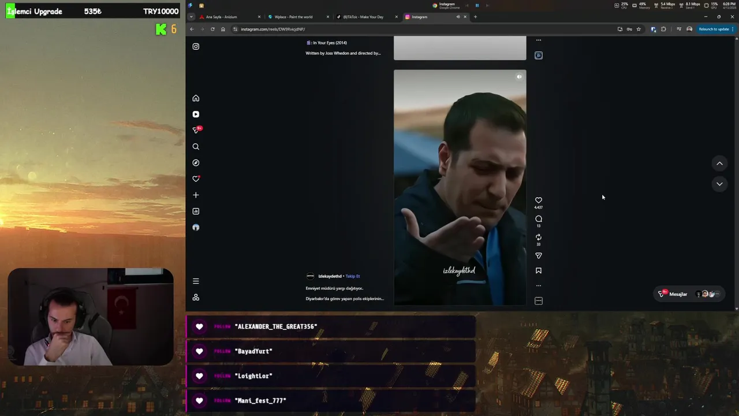Go to next reel with down arrow
This screenshot has width=739, height=416.
[719, 184]
